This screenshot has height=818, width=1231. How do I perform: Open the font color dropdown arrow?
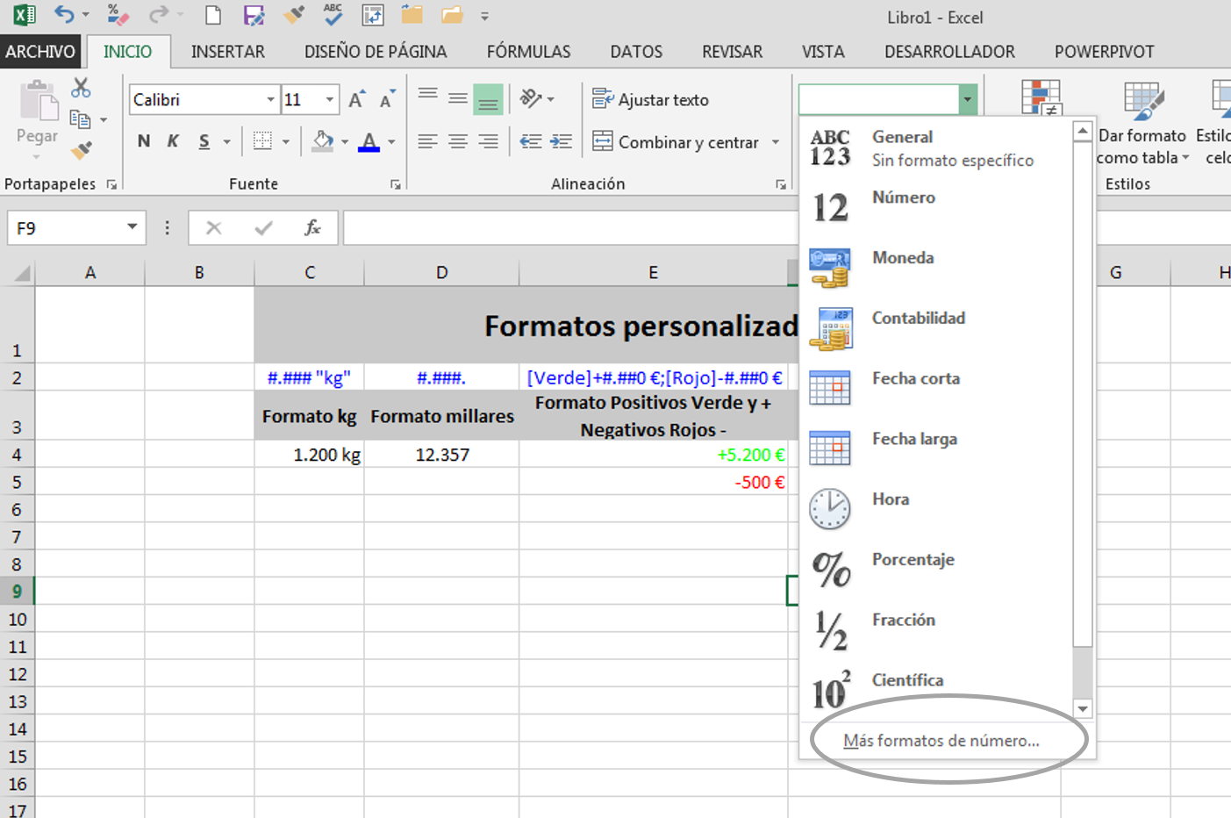click(x=391, y=142)
